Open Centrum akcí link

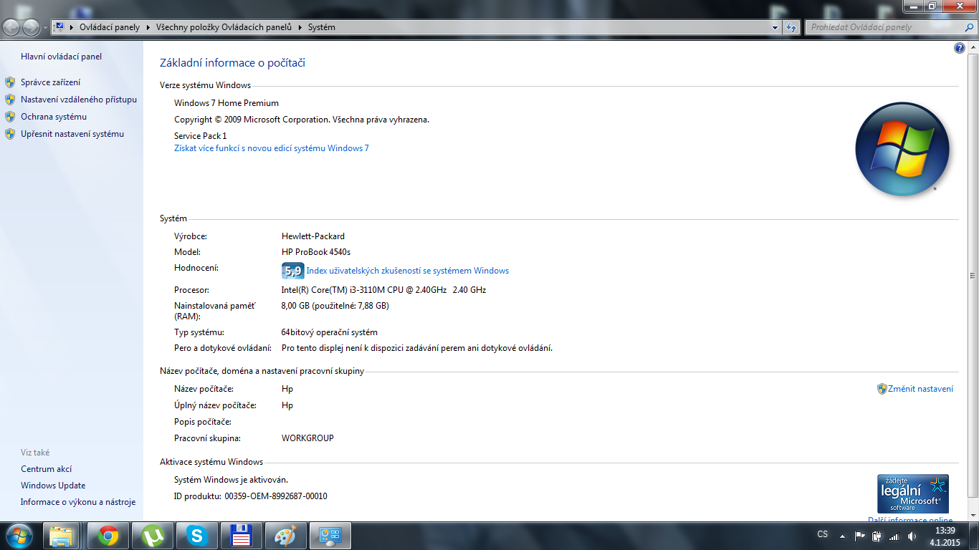click(46, 469)
